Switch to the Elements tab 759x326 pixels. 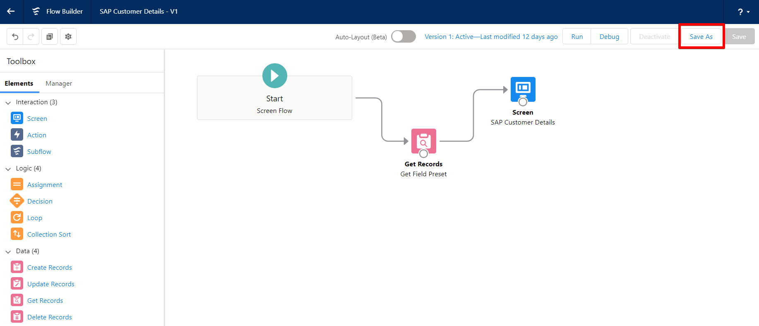click(19, 83)
